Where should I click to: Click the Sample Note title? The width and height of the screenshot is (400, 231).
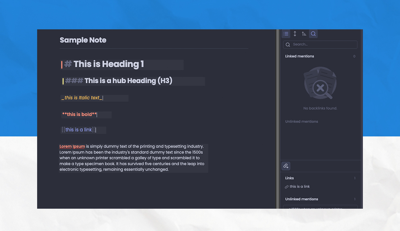pyautogui.click(x=83, y=40)
